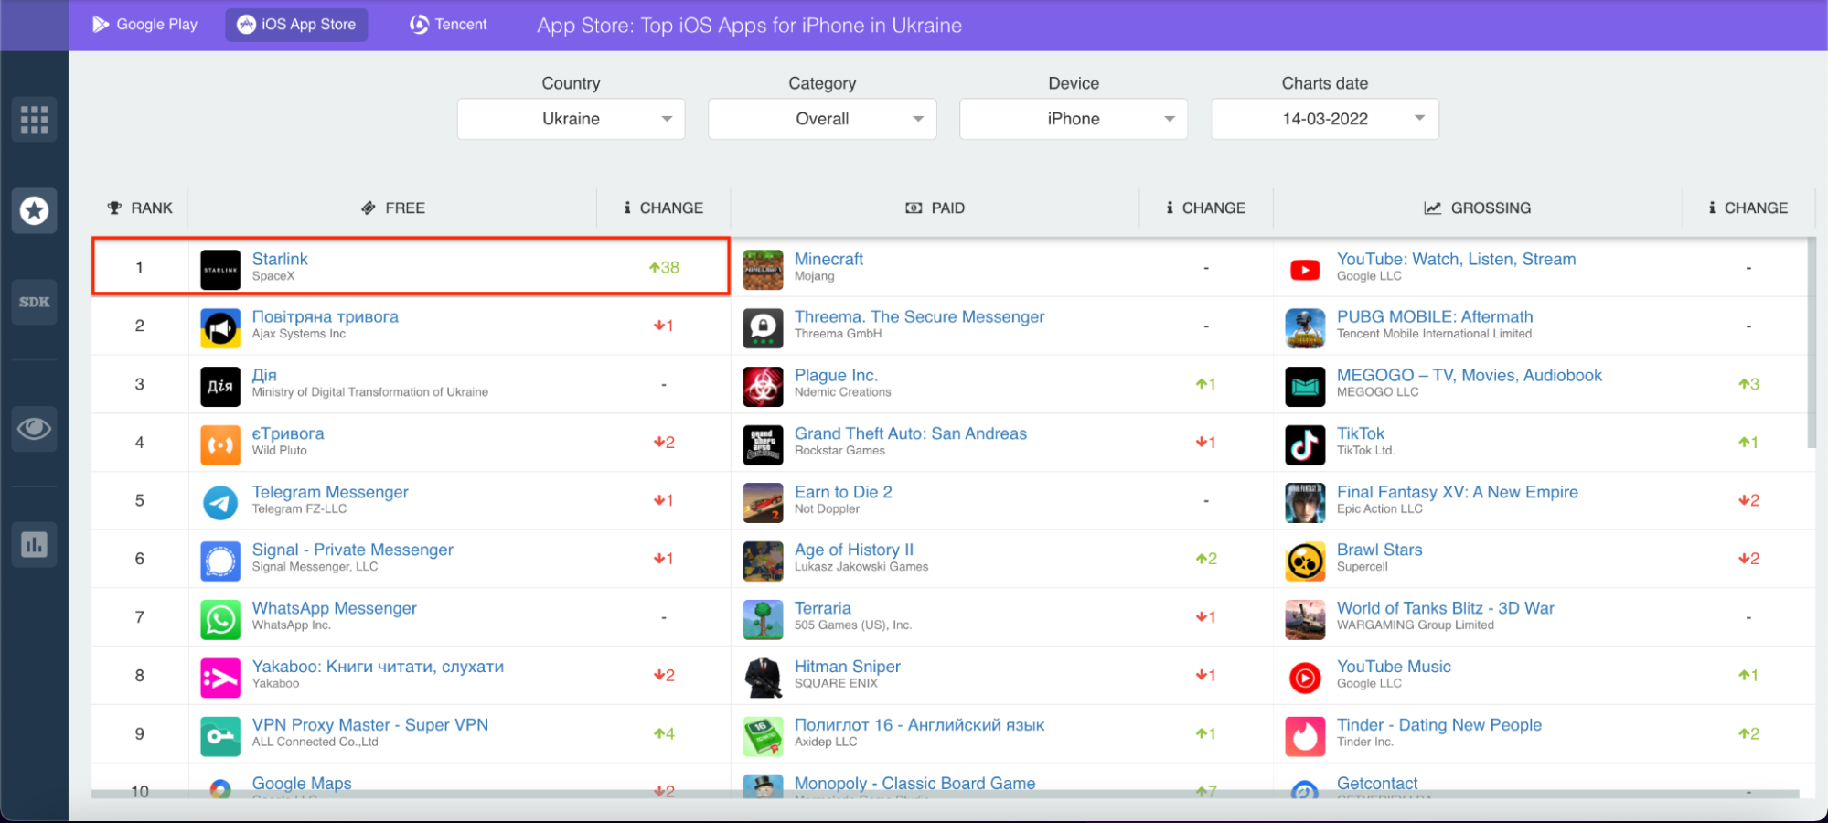Click the Terraria app icon
Screen dimensions: 1828x823
(764, 619)
